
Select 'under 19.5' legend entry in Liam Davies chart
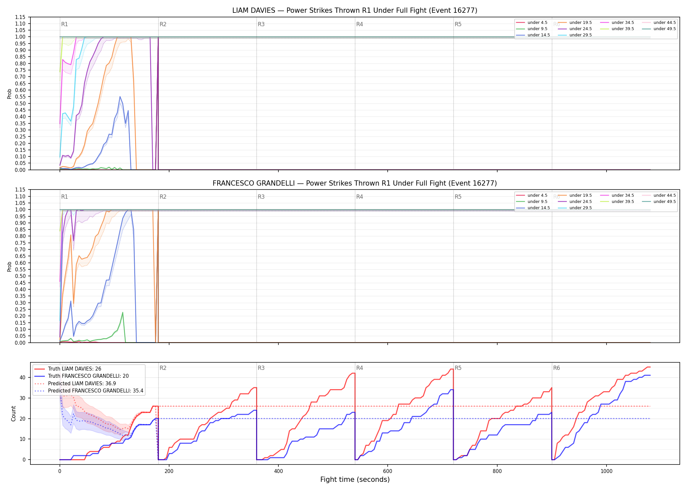(x=575, y=23)
